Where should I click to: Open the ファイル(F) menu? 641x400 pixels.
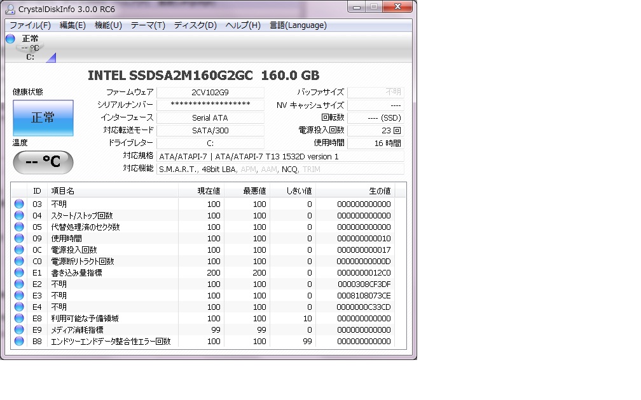point(31,25)
